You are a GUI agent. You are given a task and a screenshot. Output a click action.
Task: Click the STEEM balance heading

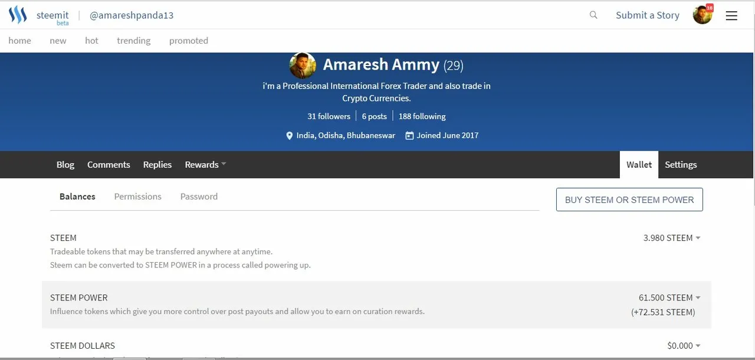(63, 238)
